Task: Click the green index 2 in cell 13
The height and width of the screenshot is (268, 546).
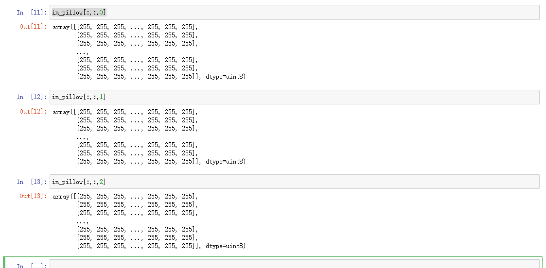Action: point(101,182)
